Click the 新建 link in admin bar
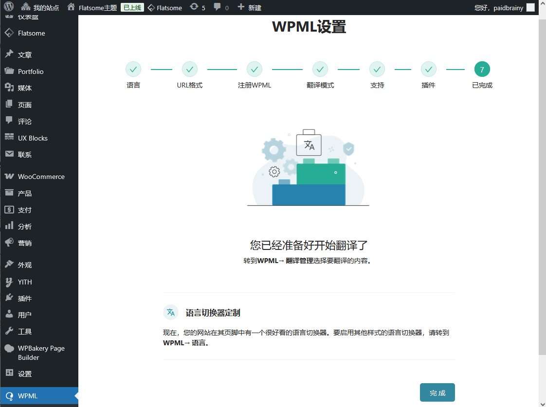The image size is (546, 407). [255, 8]
